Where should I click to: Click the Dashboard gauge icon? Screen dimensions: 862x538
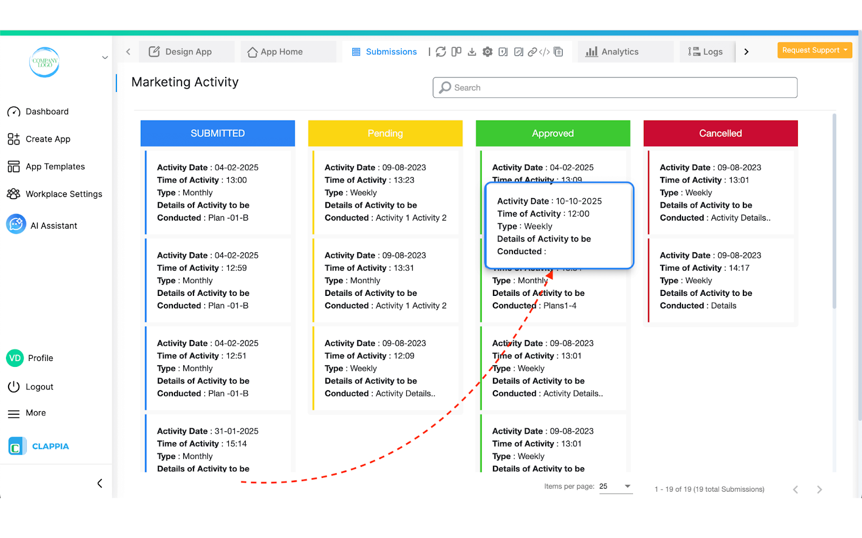tap(13, 112)
